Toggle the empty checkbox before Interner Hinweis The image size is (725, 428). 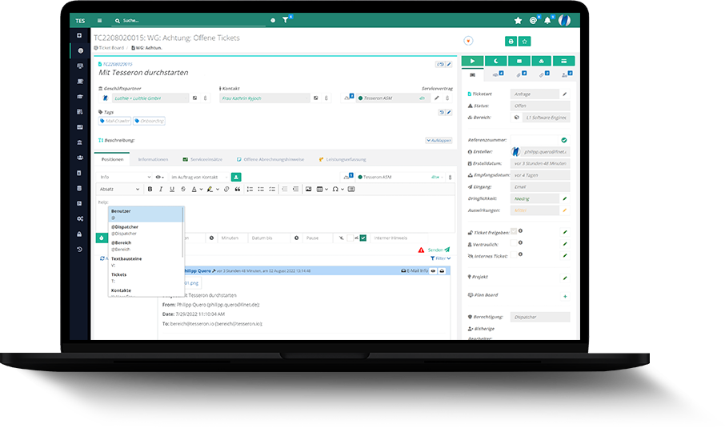click(350, 238)
